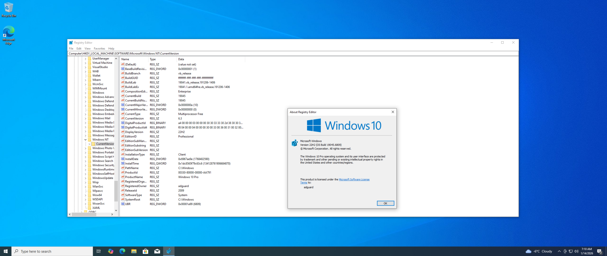Collapse the Windows NT key
Image resolution: width=607 pixels, height=256 pixels.
pos(86,139)
